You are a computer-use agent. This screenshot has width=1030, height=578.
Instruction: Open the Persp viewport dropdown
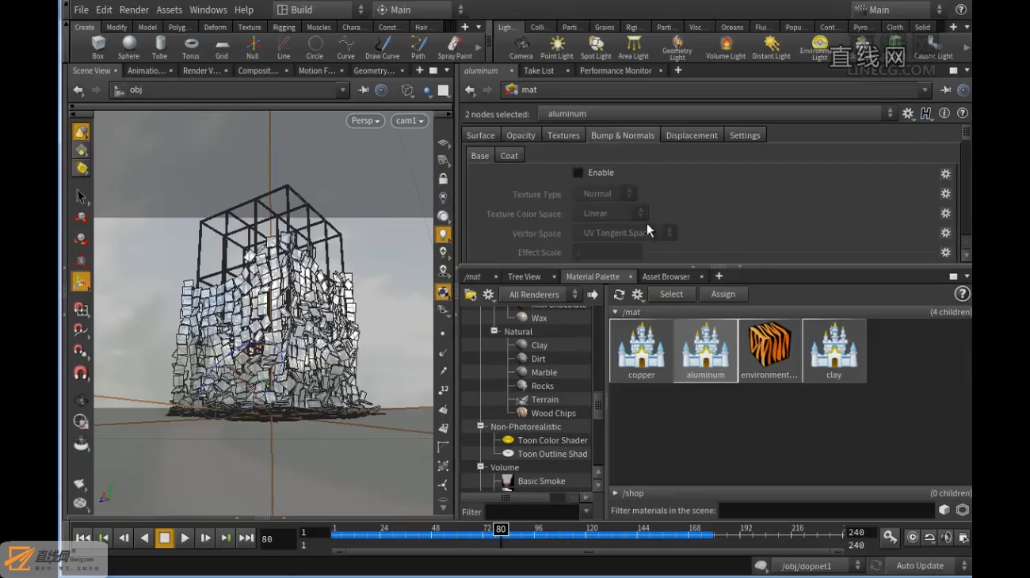click(365, 120)
